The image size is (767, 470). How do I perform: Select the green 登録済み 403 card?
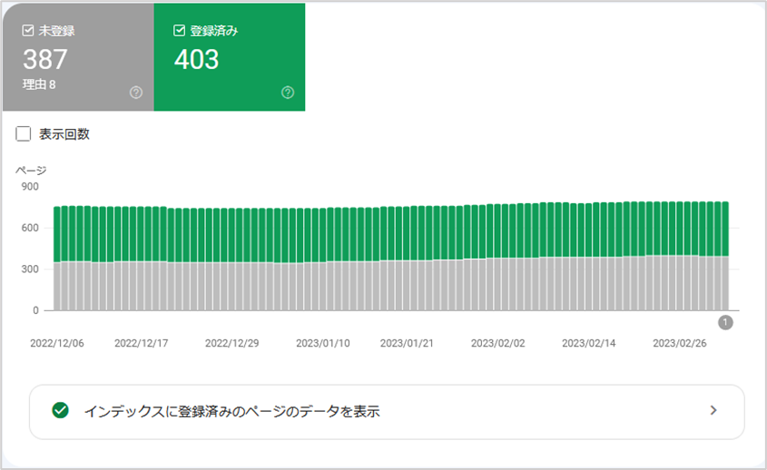[x=230, y=57]
